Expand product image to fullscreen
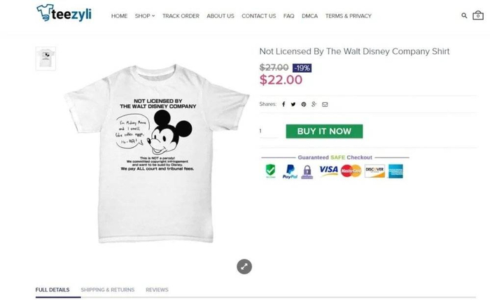Image resolution: width=490 pixels, height=300 pixels. pyautogui.click(x=244, y=266)
